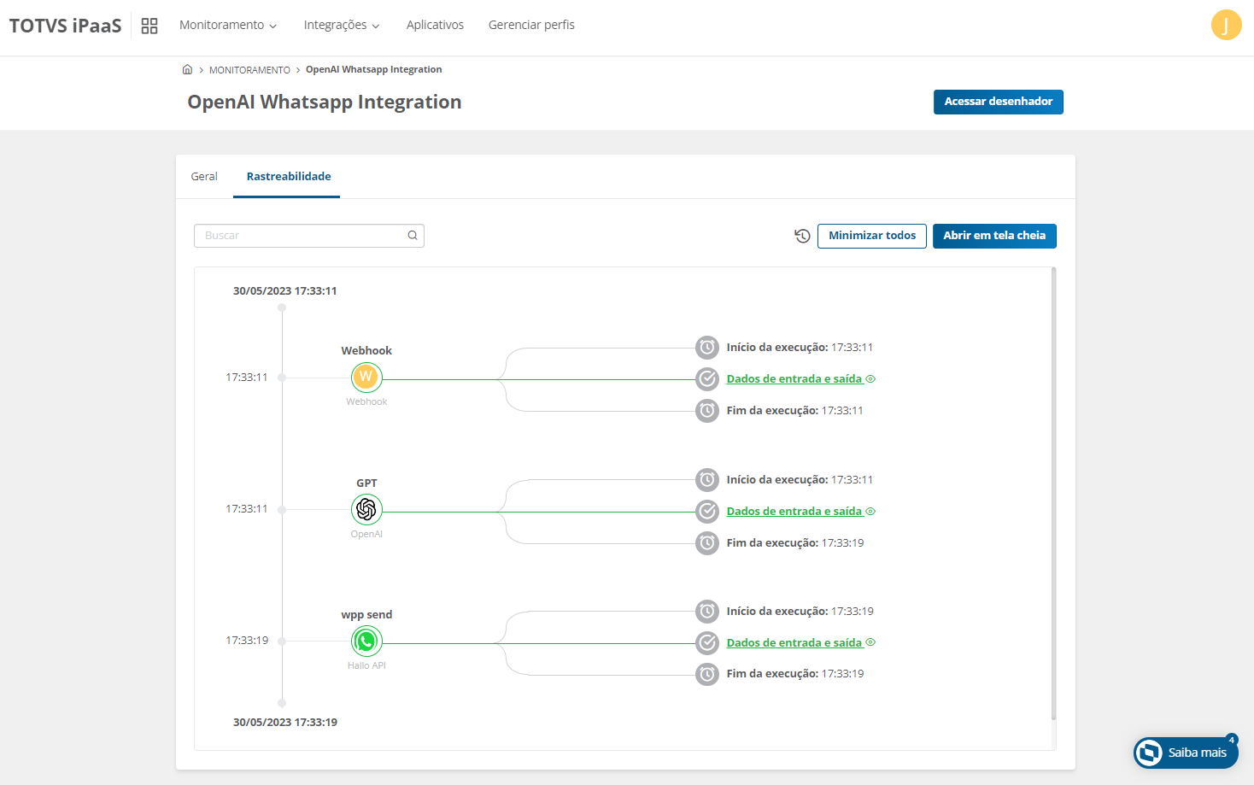Screen dimensions: 1254x785
Task: Expand the Integrações dropdown menu
Action: [342, 26]
